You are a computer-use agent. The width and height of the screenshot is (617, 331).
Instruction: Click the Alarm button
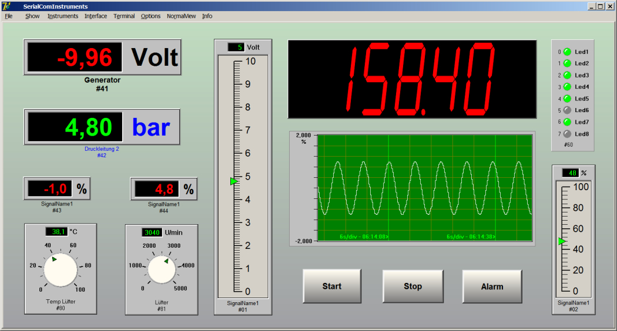(x=492, y=286)
